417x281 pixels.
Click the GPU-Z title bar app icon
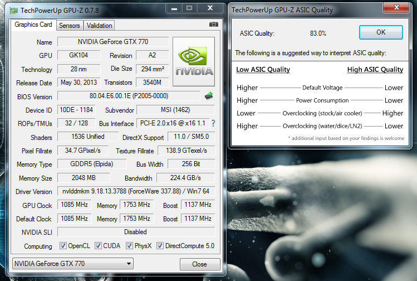coord(14,11)
